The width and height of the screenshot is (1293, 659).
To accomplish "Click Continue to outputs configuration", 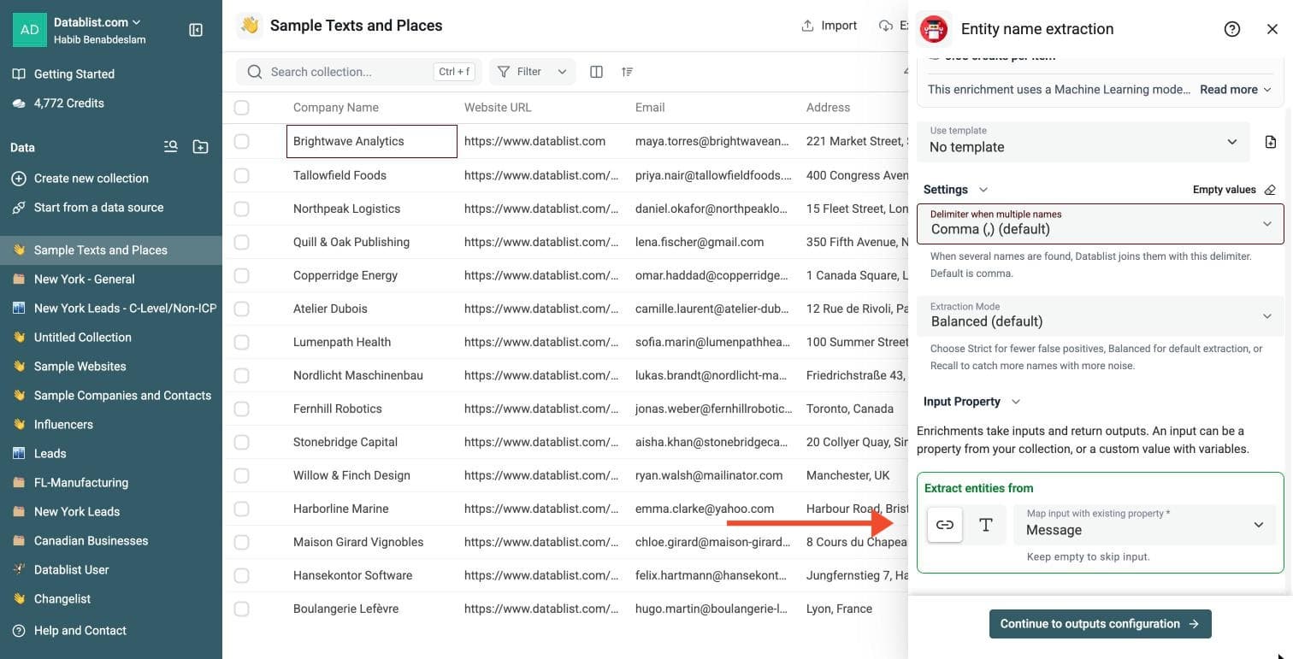I will click(x=1101, y=624).
